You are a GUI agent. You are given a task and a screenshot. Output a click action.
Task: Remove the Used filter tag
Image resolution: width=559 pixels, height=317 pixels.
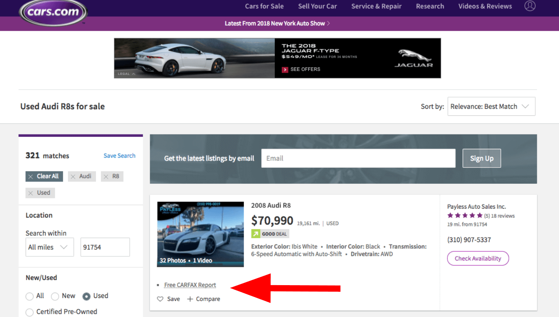[x=31, y=193]
